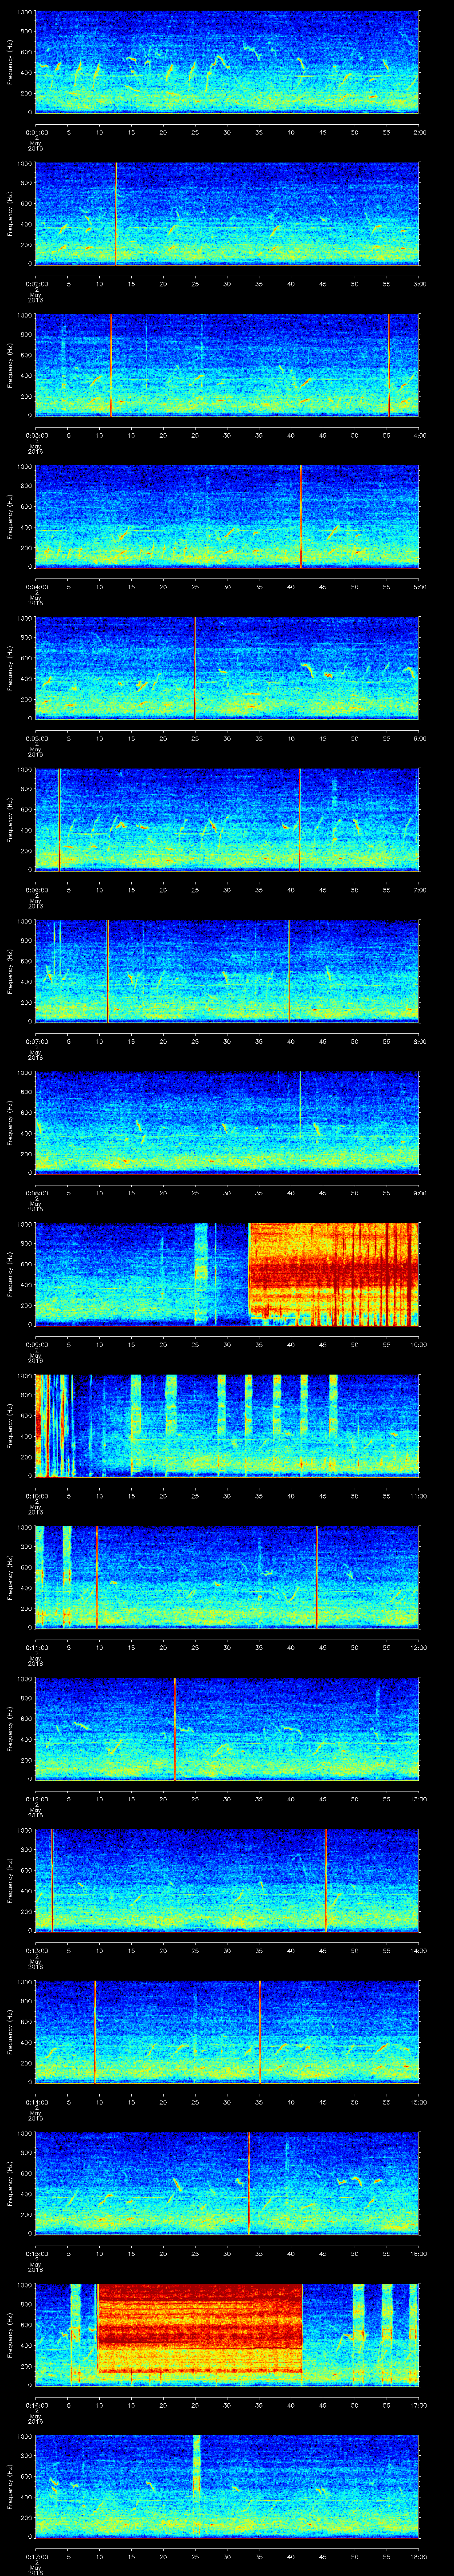This screenshot has height=2576, width=454.
Task: Select the 0:08:00 time axis label
Action: point(36,1192)
